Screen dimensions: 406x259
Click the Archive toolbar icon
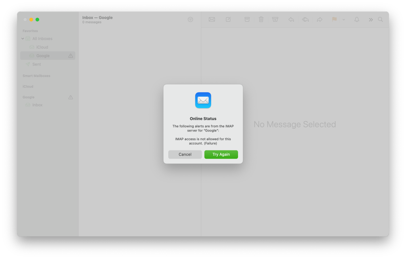(246, 19)
